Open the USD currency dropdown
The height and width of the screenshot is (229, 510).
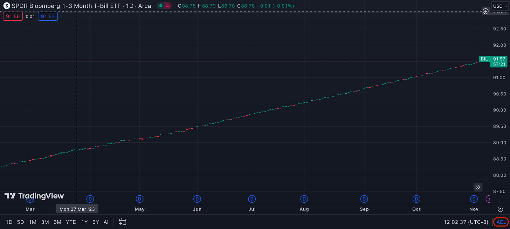pyautogui.click(x=500, y=6)
